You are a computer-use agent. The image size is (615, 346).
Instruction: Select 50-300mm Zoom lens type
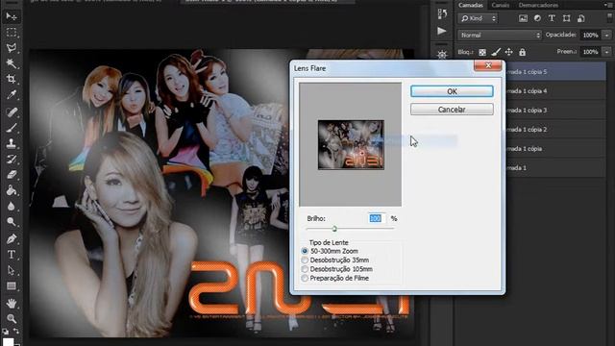(305, 251)
